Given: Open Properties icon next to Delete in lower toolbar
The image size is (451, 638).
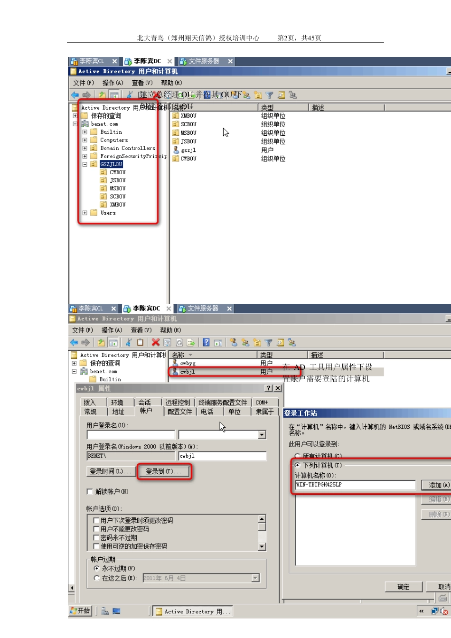Looking at the screenshot, I should pyautogui.click(x=167, y=342).
